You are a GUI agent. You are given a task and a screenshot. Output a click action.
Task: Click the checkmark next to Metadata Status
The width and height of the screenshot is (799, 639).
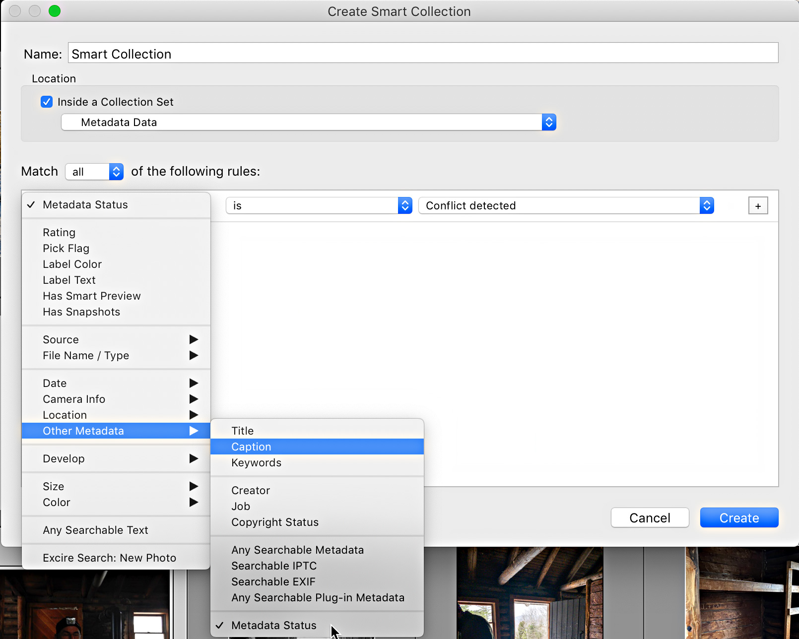(31, 204)
